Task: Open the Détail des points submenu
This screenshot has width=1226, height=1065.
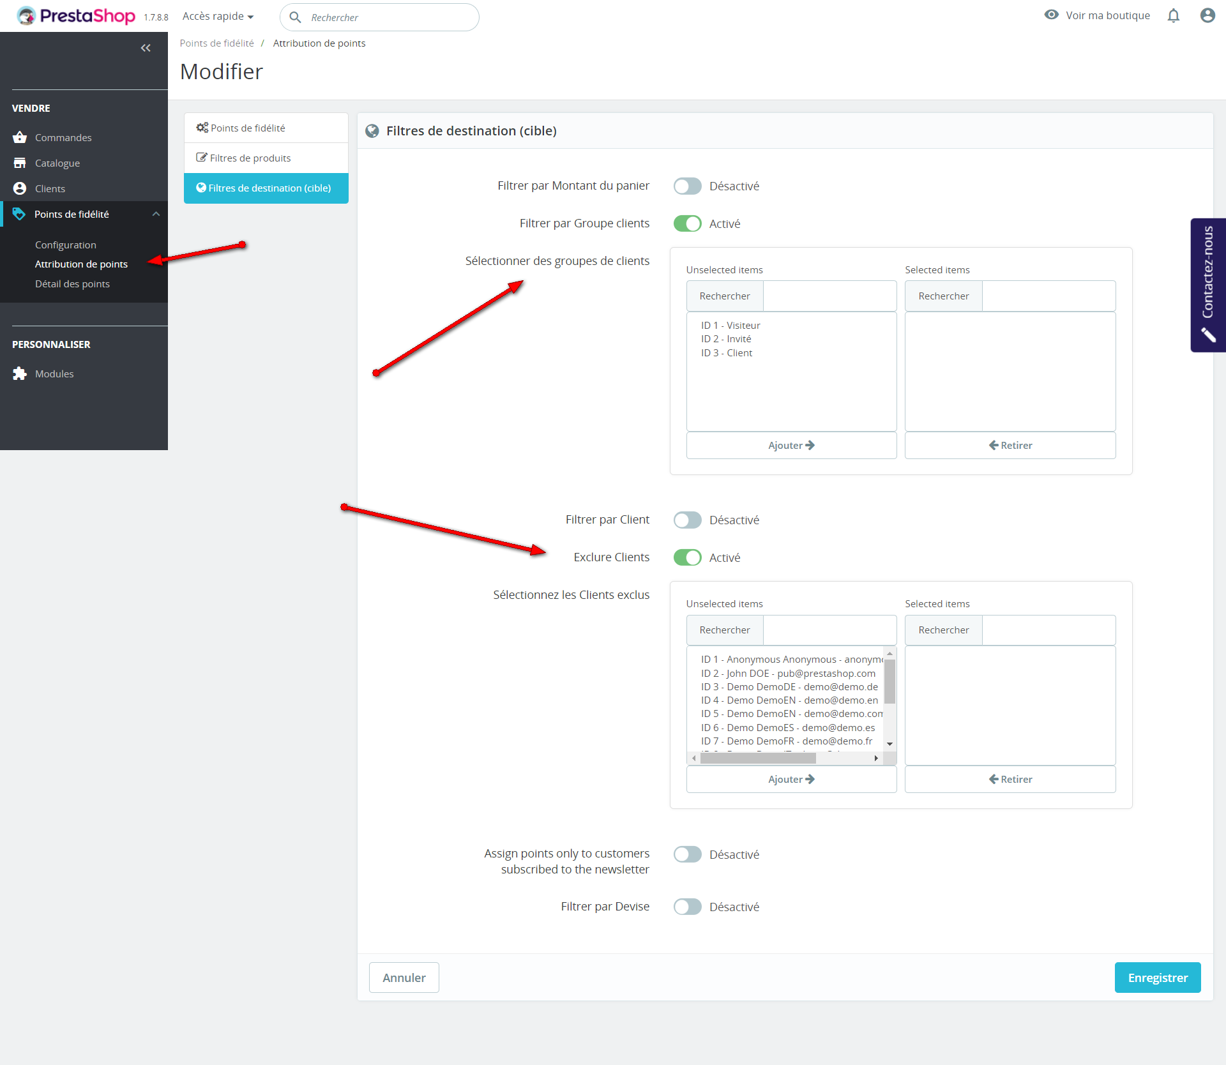Action: pos(72,283)
